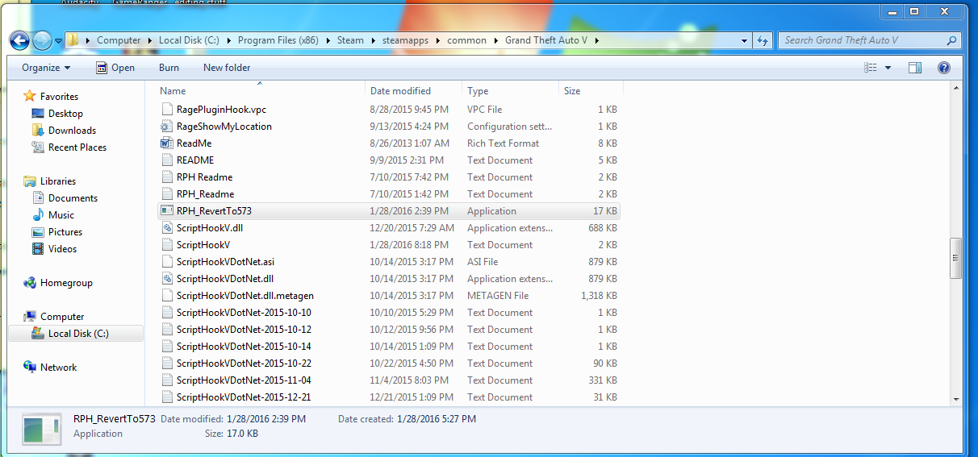Click the ScriptHookVDotNet.dll file icon
The width and height of the screenshot is (978, 457).
pos(167,278)
